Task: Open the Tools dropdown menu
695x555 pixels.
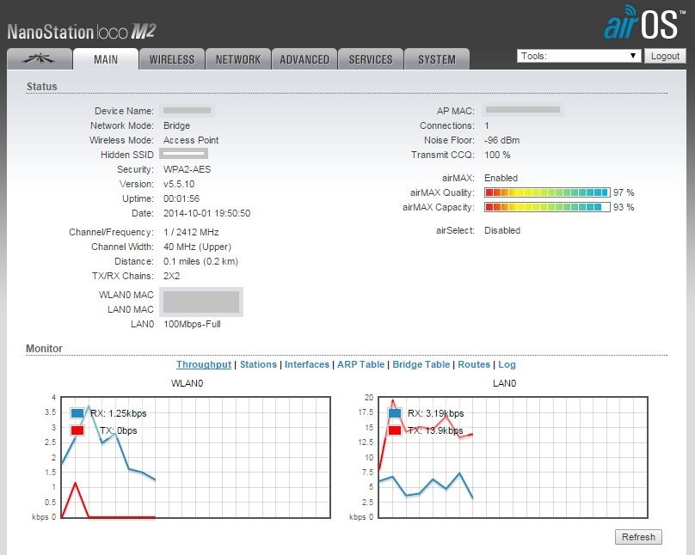Action: [579, 56]
